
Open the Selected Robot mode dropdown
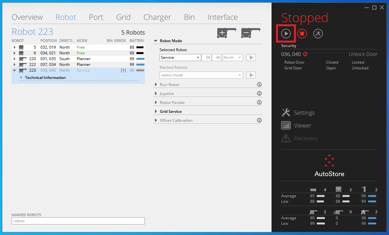coord(180,58)
